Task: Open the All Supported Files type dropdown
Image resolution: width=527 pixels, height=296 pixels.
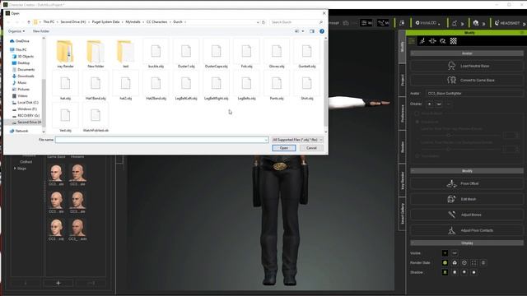Action: (x=297, y=140)
